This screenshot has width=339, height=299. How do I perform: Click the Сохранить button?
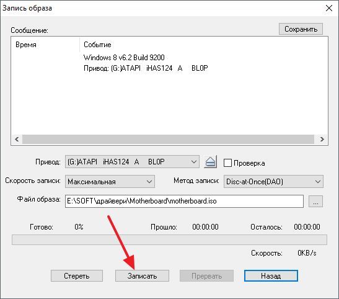click(x=301, y=29)
